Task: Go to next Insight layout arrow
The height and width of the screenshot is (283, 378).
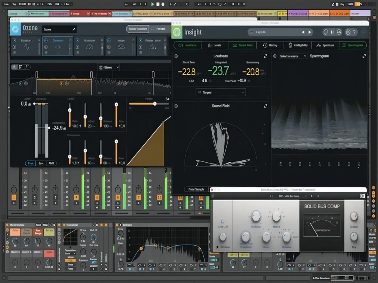Action: [310, 32]
